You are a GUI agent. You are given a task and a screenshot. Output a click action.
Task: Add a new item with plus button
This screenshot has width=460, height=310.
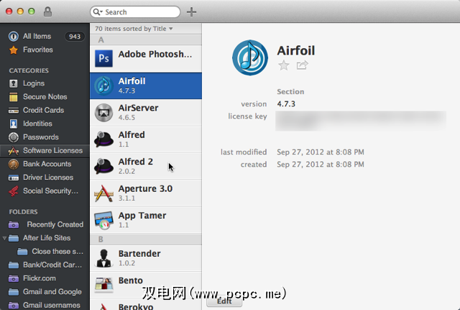coord(191,12)
